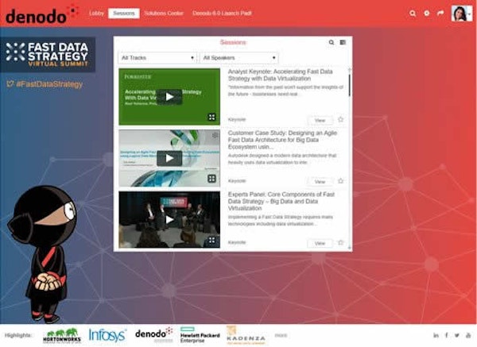Viewport: 477px width, 347px height.
Task: Open Analyst Keynote session title
Action: point(280,75)
